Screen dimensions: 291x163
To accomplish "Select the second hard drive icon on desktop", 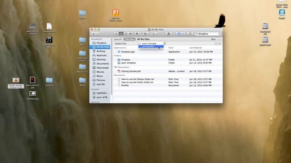I will point(266,40).
